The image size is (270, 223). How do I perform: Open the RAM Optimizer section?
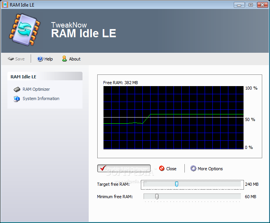click(x=36, y=89)
